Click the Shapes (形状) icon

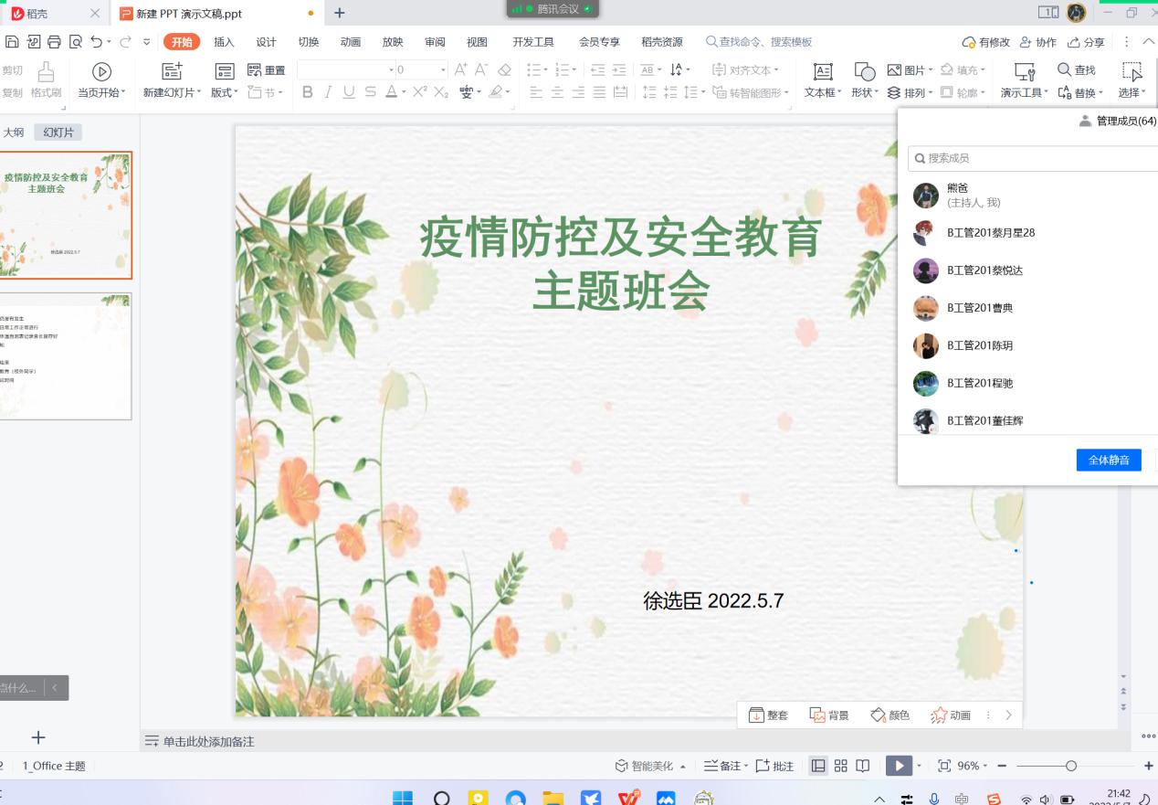pyautogui.click(x=864, y=80)
